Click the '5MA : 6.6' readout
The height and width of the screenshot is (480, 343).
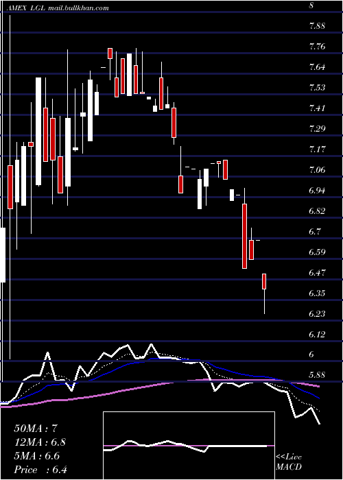tap(37, 456)
